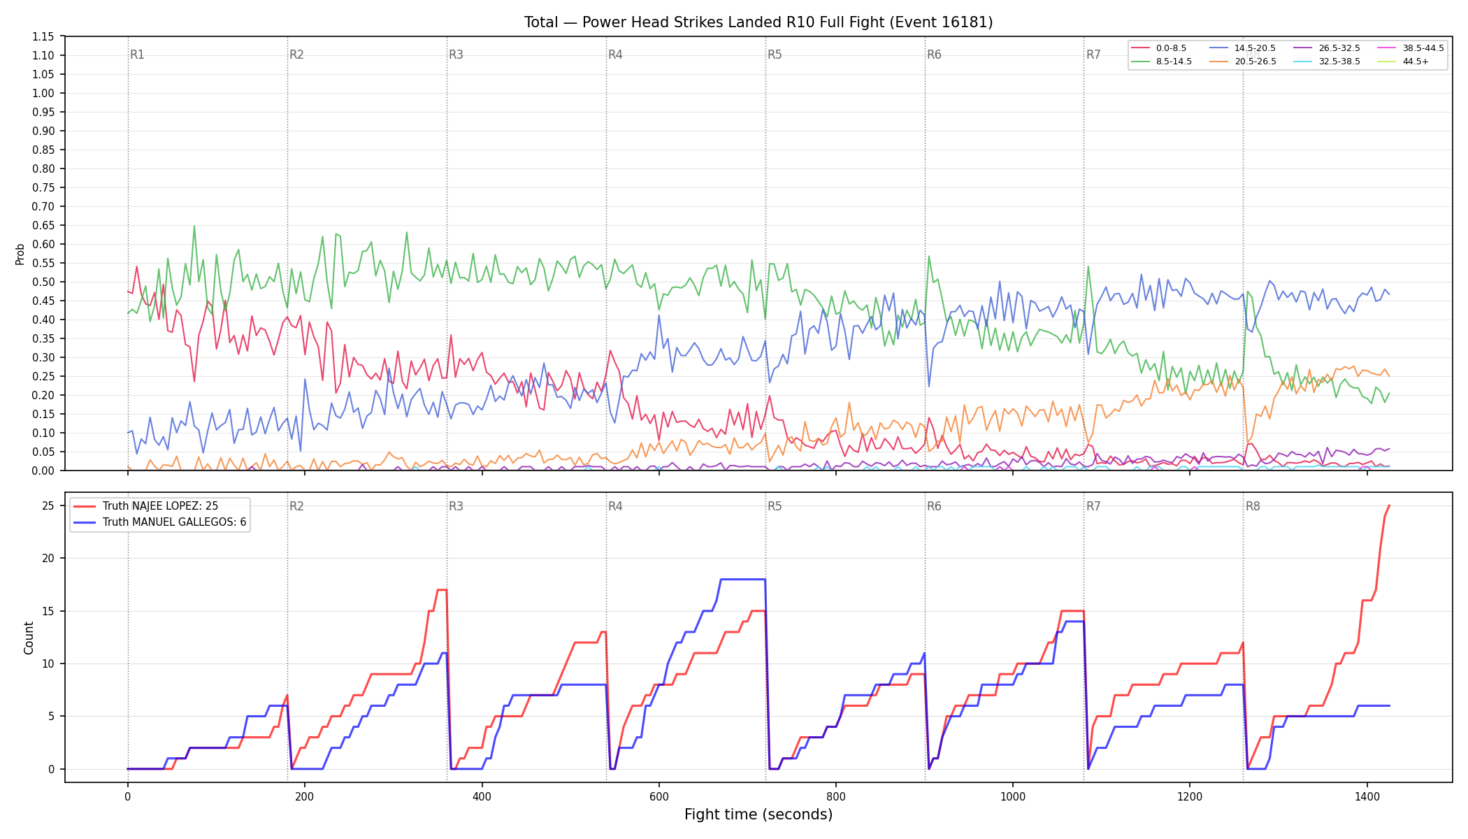Click the 'Truth NAJEE LOPEZ: 25' legend entry

point(145,506)
